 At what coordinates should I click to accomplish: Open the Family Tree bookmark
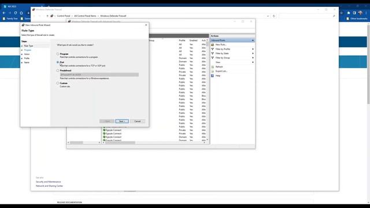tap(10, 18)
